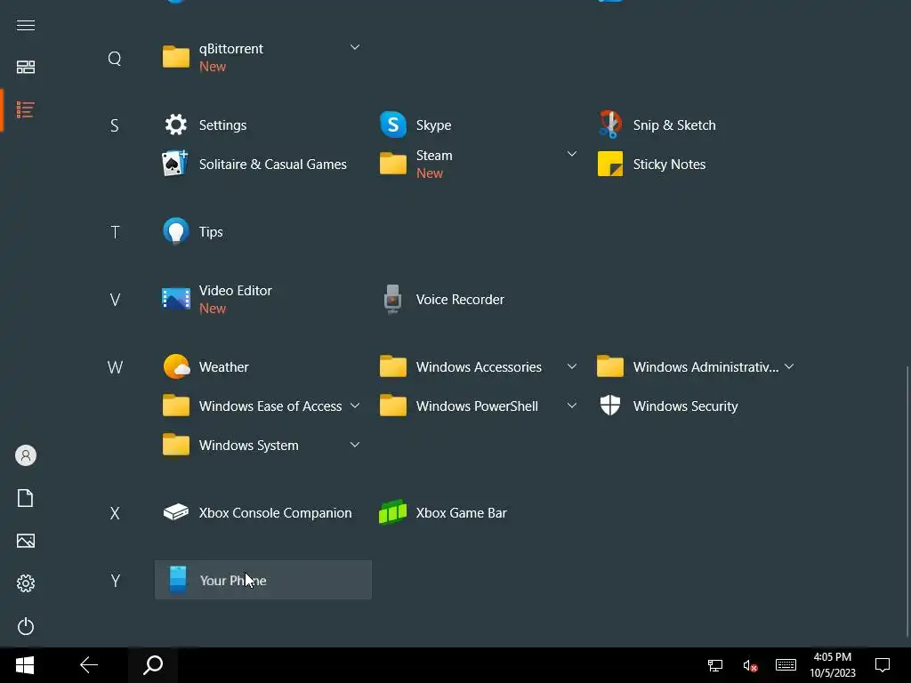This screenshot has height=683, width=911.
Task: Click the V letter header
Action: coord(115,300)
